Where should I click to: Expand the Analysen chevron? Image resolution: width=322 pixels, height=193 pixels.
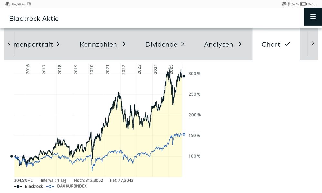(x=240, y=44)
